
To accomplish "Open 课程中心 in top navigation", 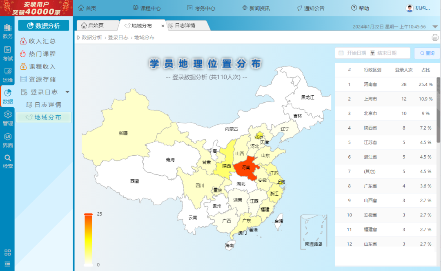I will 147,8.
